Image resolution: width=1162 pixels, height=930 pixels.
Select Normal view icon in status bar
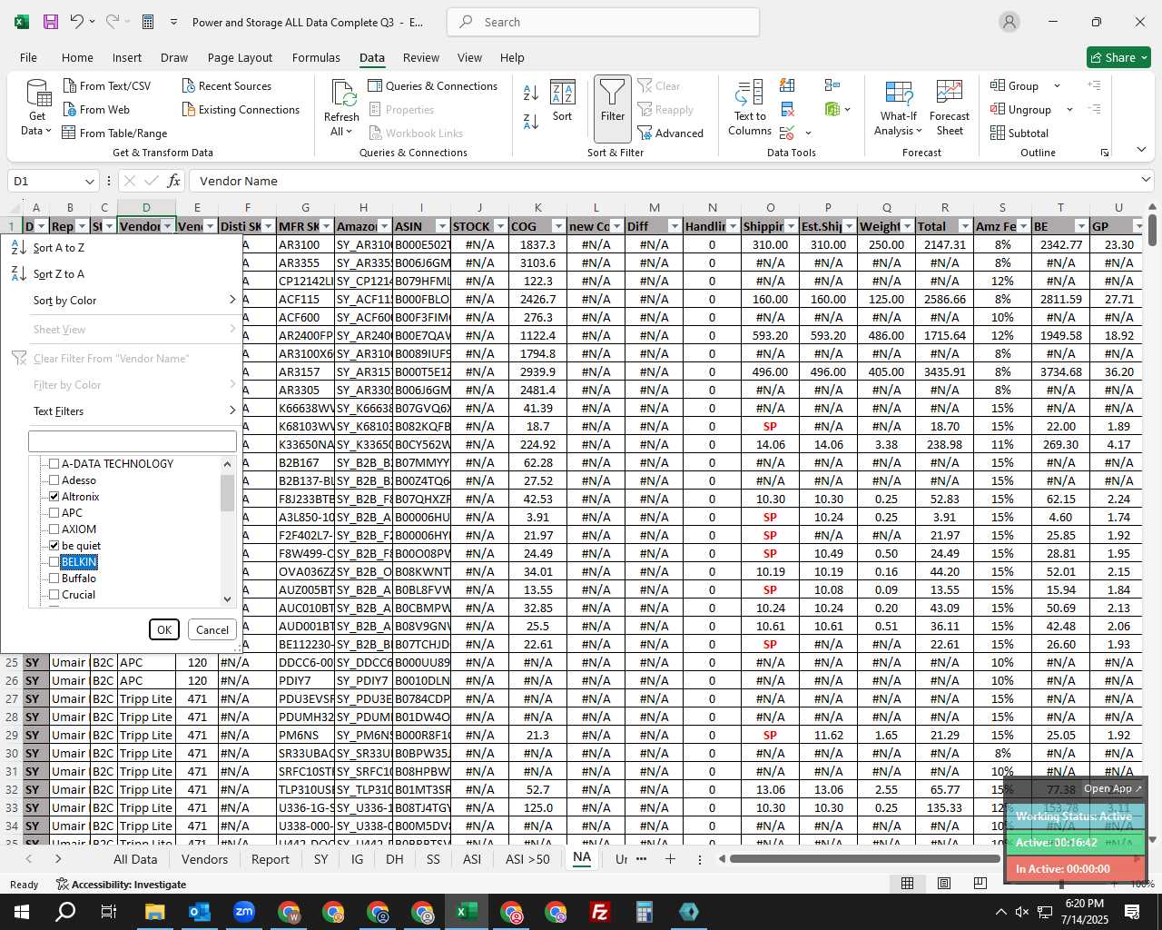[907, 883]
